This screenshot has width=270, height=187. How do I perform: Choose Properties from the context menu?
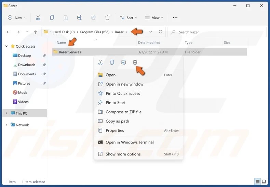click(138, 130)
